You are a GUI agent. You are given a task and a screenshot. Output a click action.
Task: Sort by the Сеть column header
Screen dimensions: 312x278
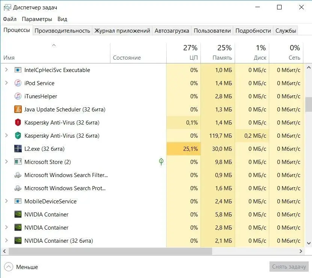pyautogui.click(x=286, y=53)
